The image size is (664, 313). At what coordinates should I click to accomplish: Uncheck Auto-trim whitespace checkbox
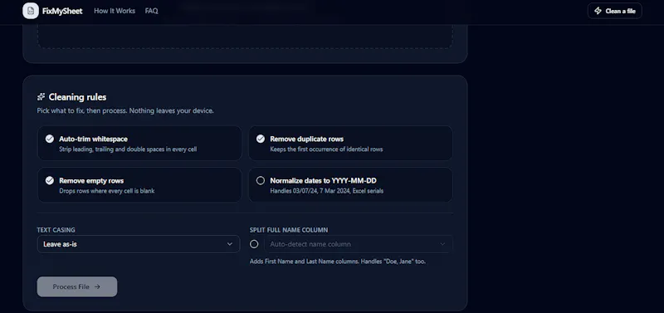(x=50, y=139)
